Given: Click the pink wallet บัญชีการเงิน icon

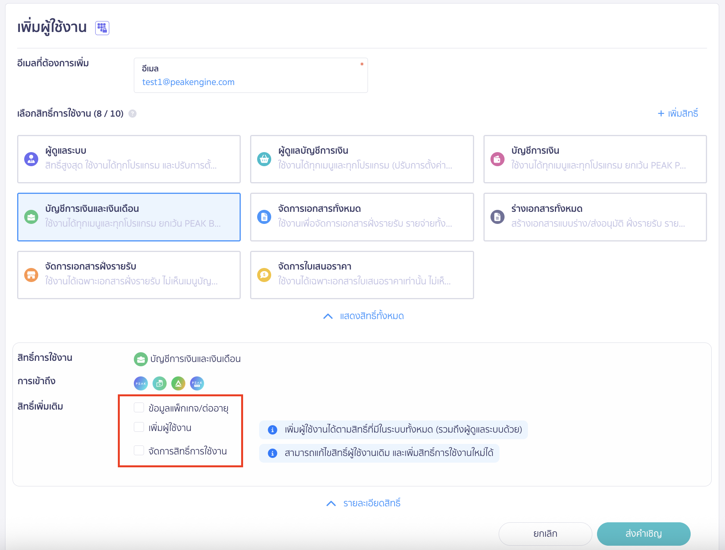Looking at the screenshot, I should pyautogui.click(x=497, y=159).
